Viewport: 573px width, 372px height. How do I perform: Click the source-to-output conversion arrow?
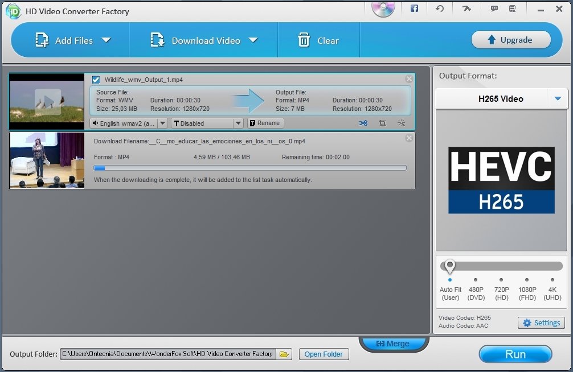249,100
